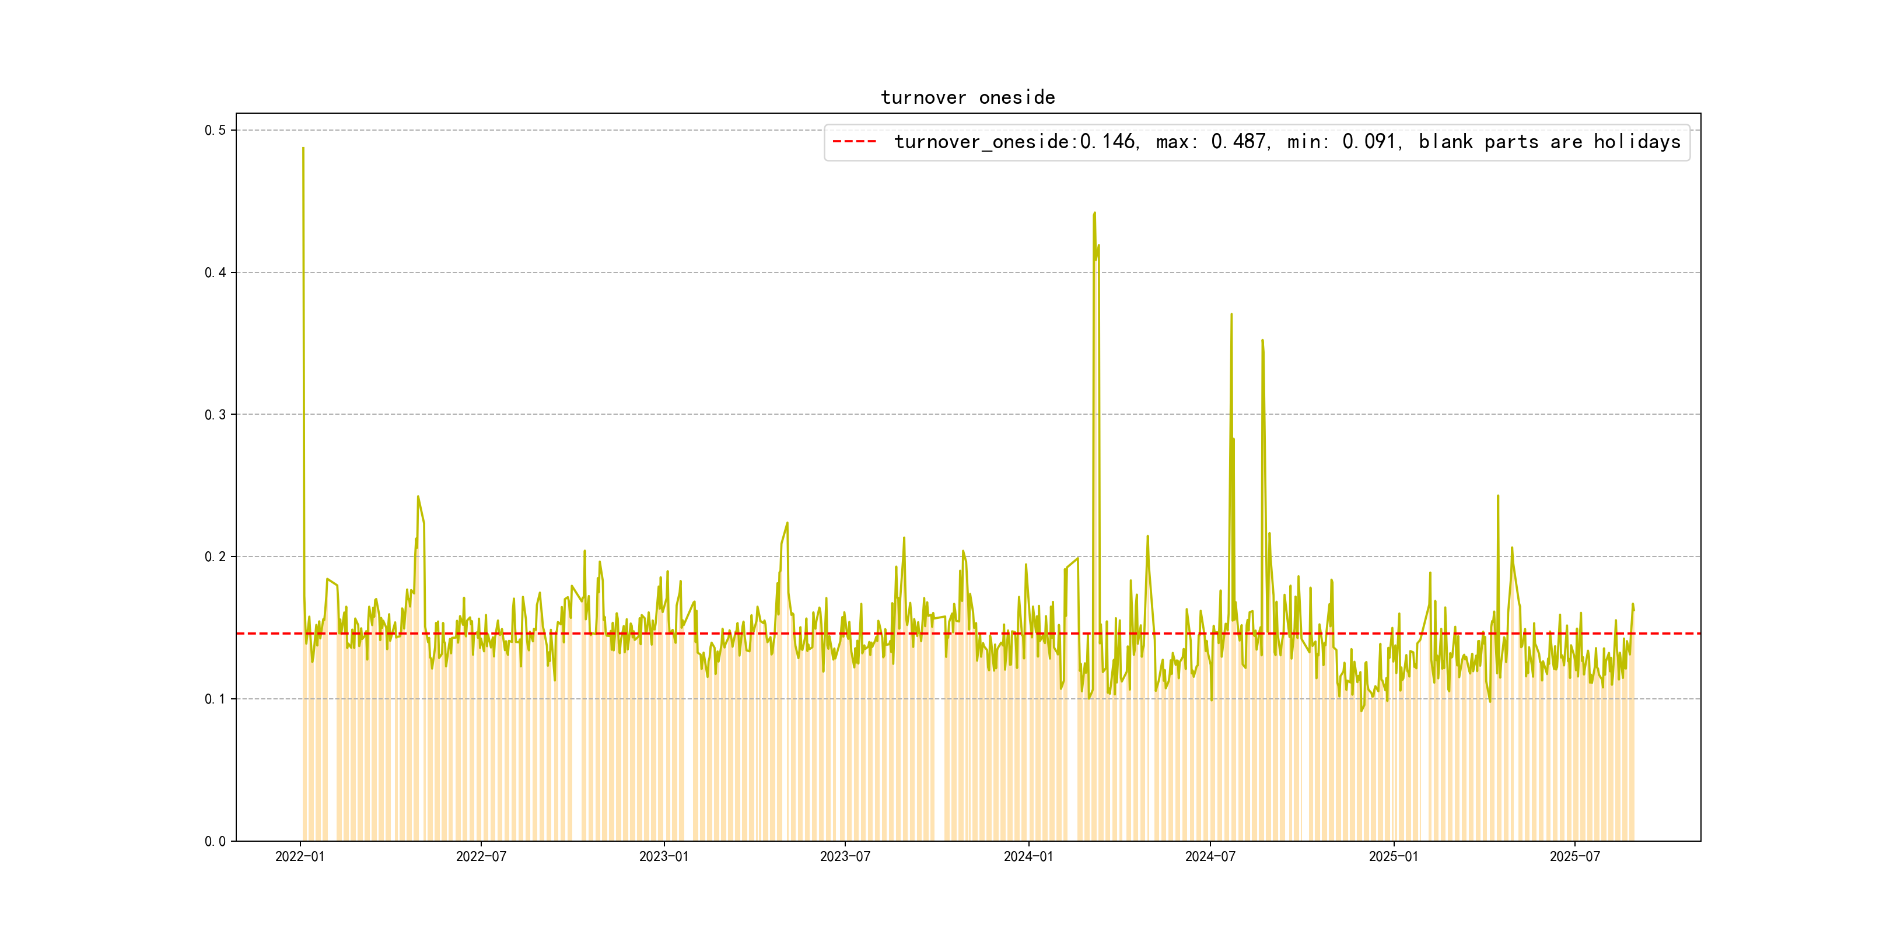
Task: Click the chart title 'turnover oneside'
Action: coord(967,97)
